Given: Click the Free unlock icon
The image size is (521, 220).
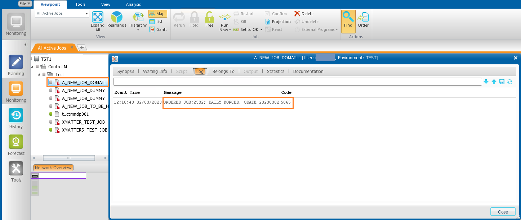Looking at the screenshot, I should (209, 17).
